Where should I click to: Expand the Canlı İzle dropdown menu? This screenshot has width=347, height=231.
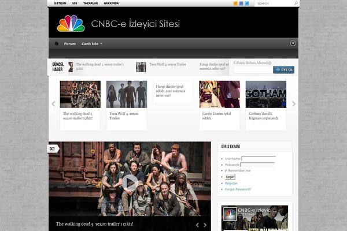[92, 44]
